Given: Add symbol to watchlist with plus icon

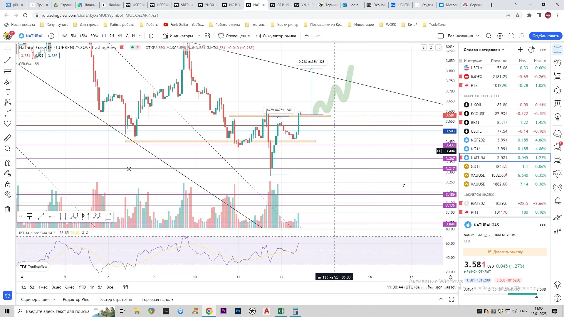Looking at the screenshot, I should (x=520, y=50).
